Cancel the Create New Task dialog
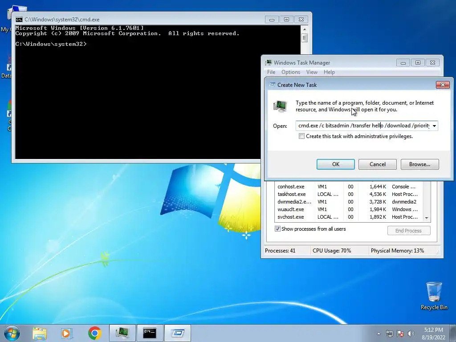The image size is (456, 342). pos(378,164)
